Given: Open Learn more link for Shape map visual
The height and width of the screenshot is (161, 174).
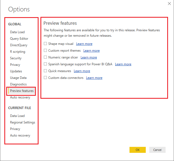Looking at the screenshot, I should click(84, 44).
